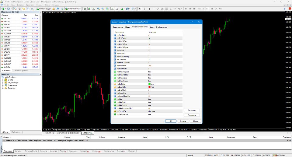Open the Arrows objects dropdown
The image size is (292, 157).
point(180,9)
